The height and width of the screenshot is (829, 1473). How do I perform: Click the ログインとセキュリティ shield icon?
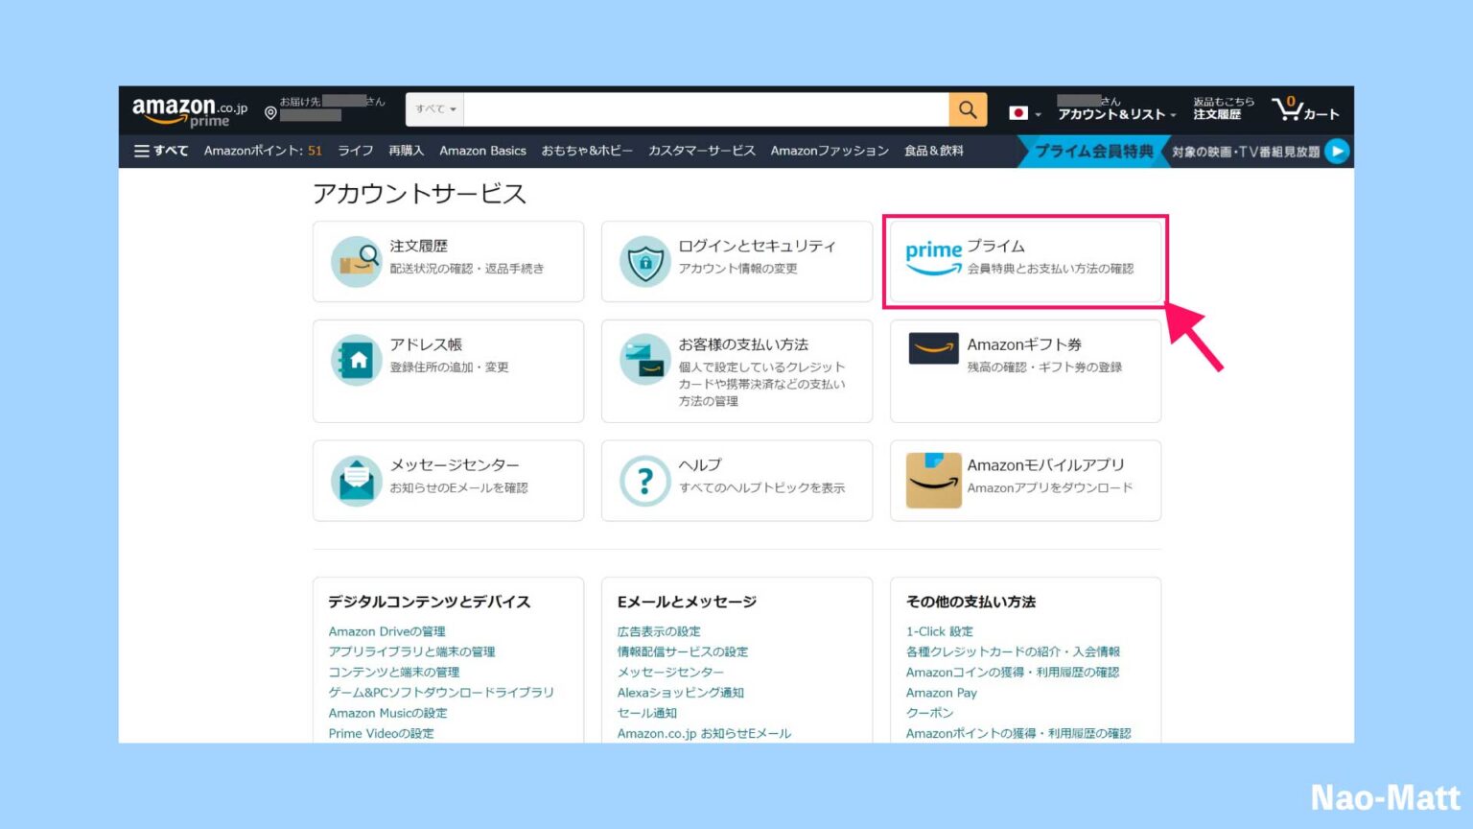tap(644, 261)
